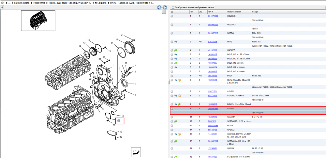Click blue arrow on BOLT 16588125 row

176,55
